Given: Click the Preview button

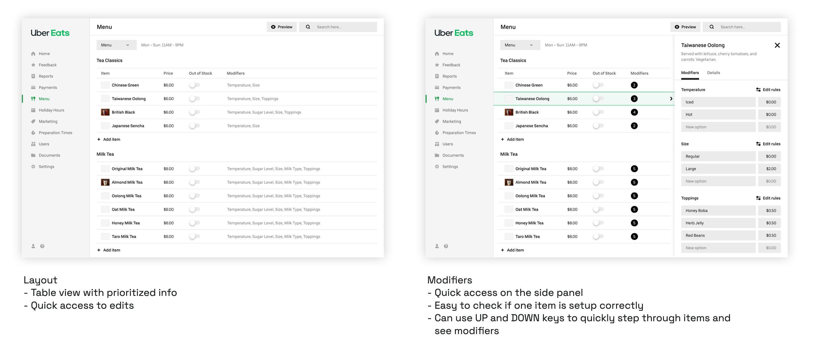Looking at the screenshot, I should (x=282, y=27).
